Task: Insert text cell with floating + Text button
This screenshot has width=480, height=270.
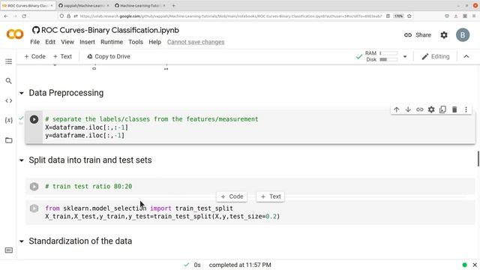Action: tap(271, 196)
